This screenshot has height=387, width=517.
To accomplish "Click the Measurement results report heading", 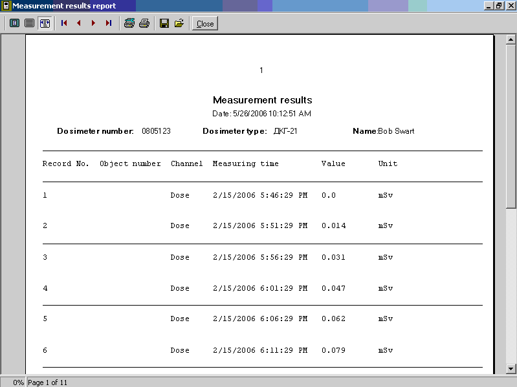I will coord(262,100).
